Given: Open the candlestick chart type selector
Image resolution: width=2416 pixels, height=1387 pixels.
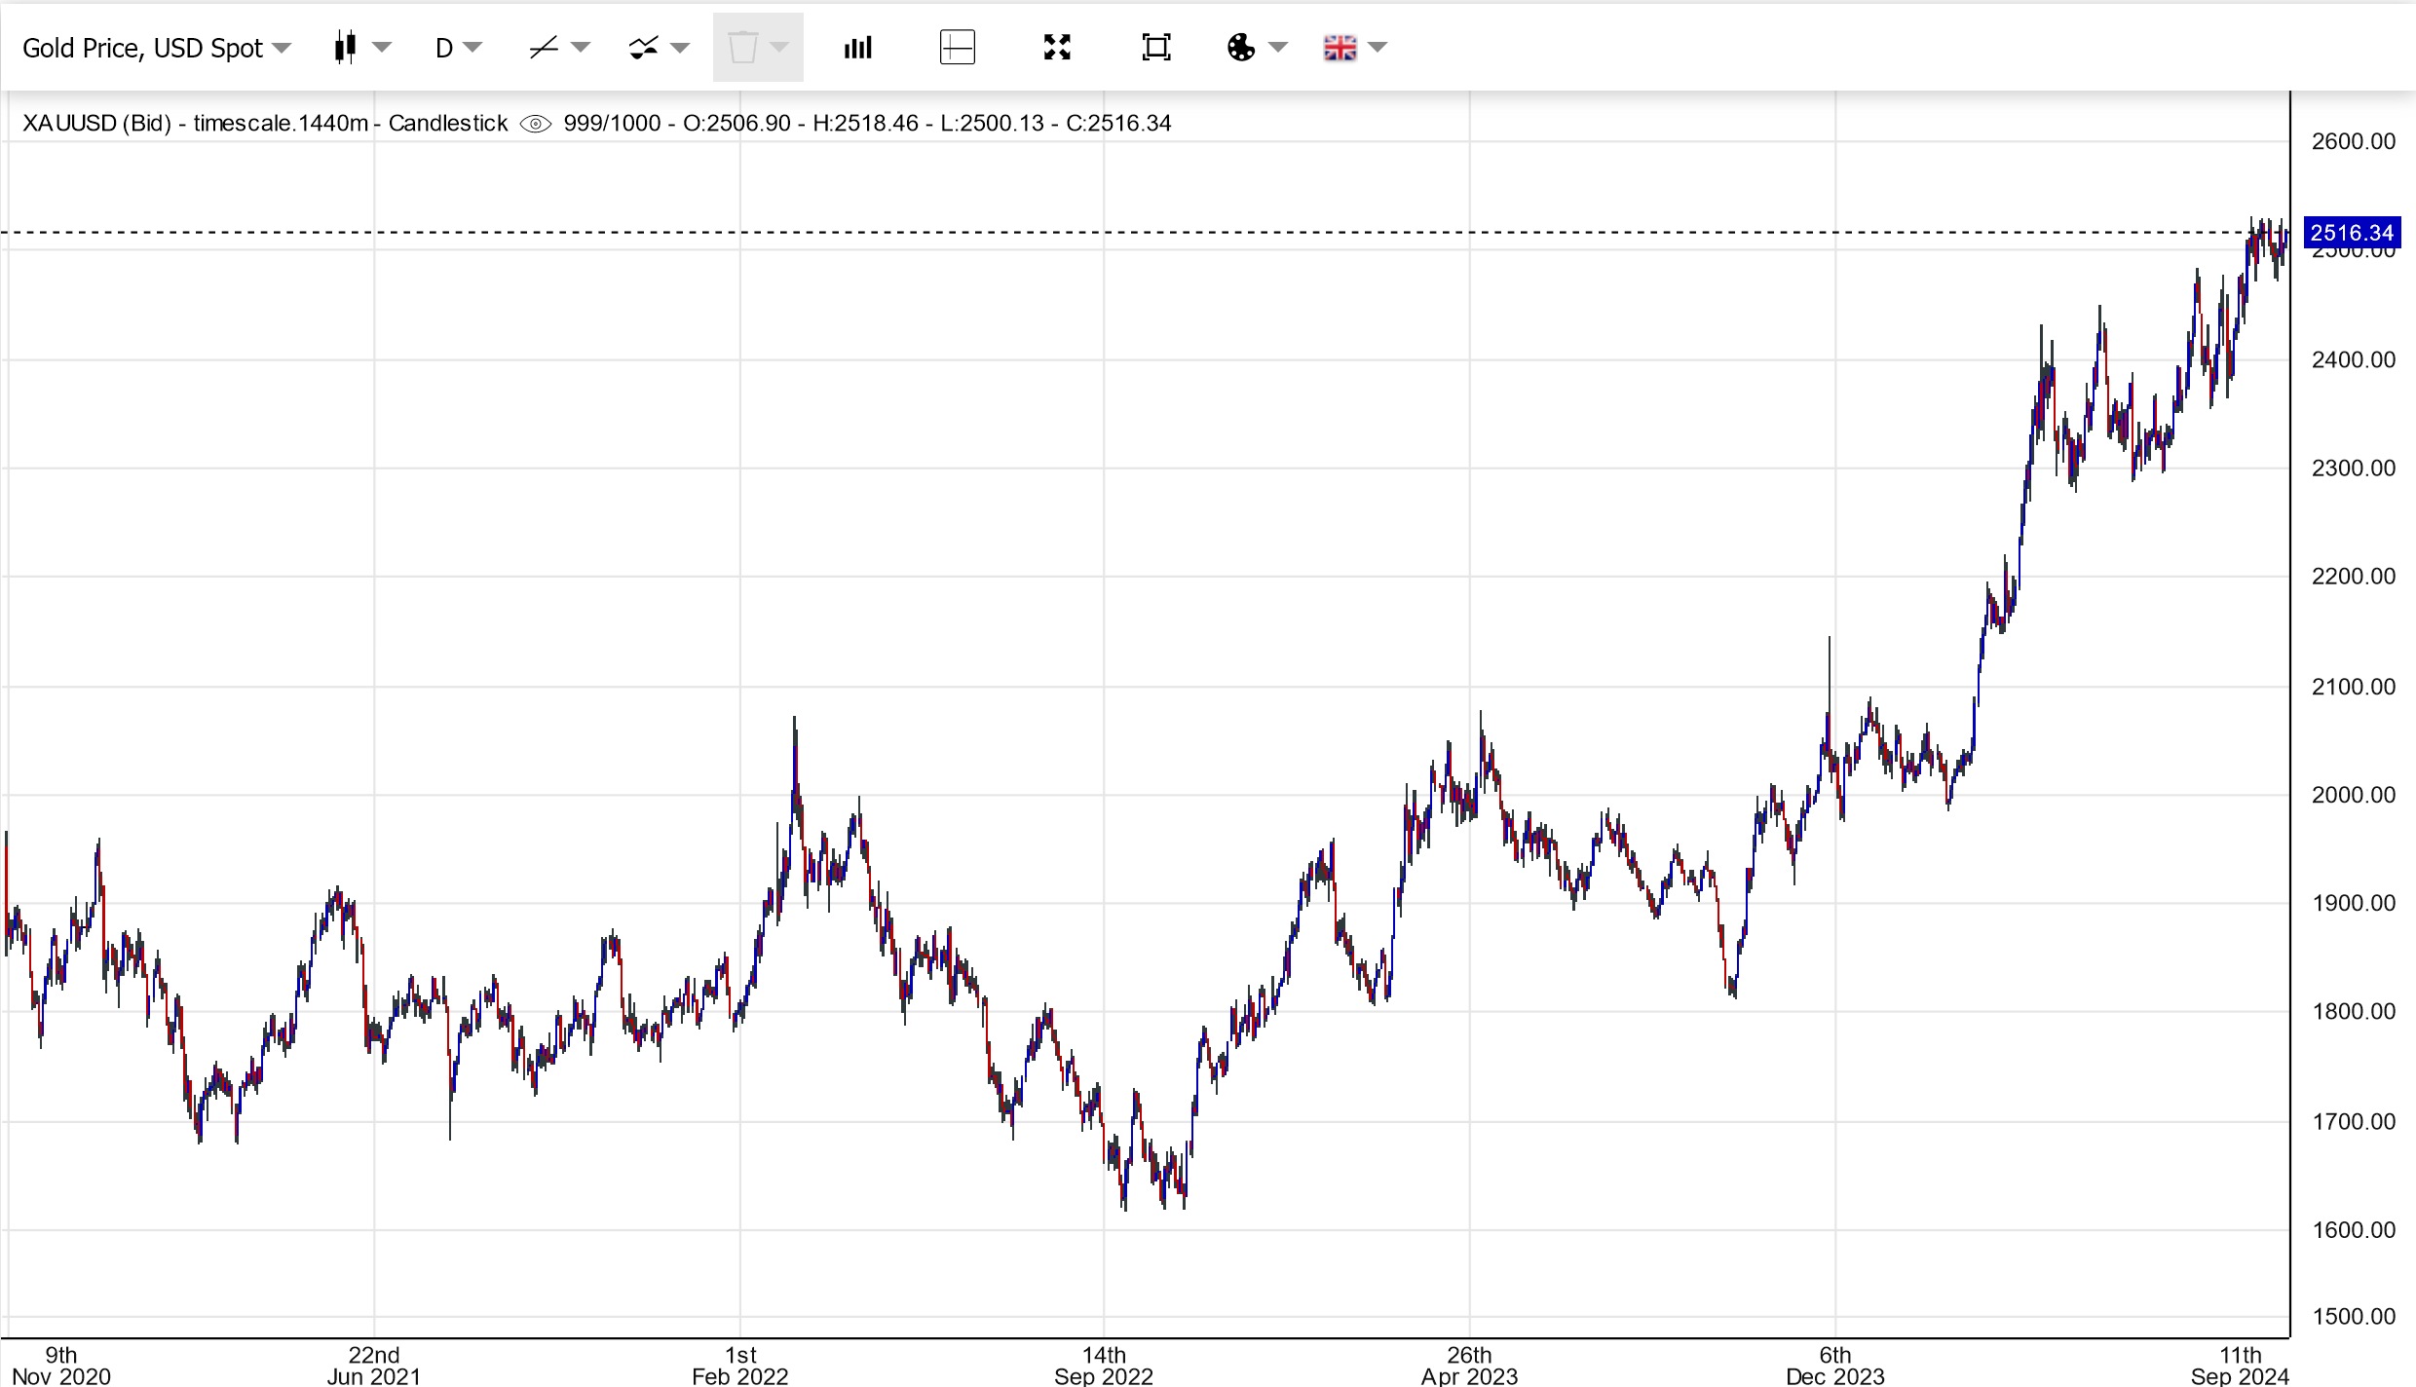Looking at the screenshot, I should (346, 47).
